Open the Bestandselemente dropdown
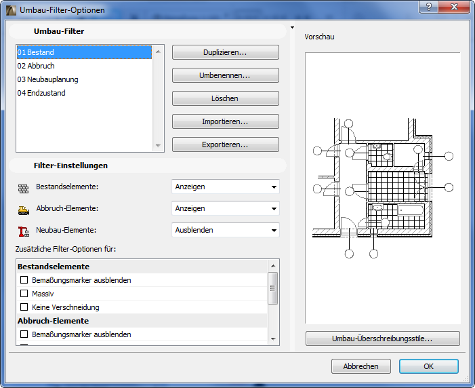Viewport: 475px width, 388px height. point(226,187)
